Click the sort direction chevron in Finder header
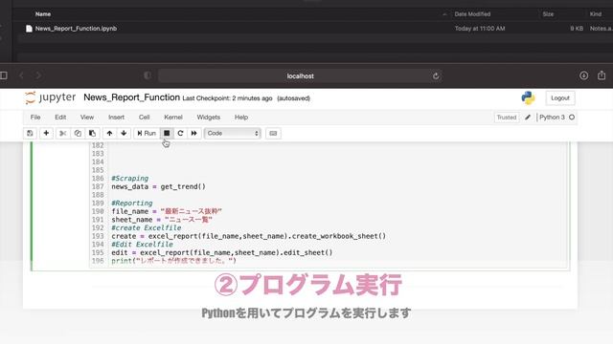 click(x=444, y=14)
